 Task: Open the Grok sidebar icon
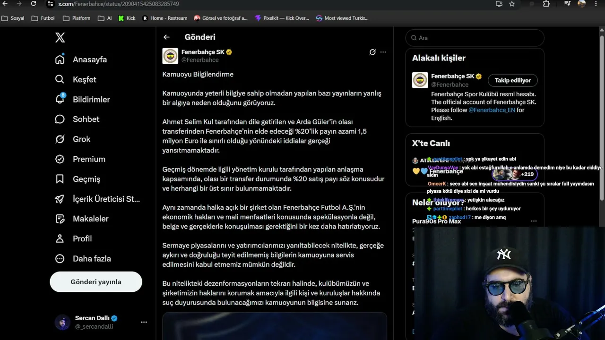pyautogui.click(x=60, y=139)
